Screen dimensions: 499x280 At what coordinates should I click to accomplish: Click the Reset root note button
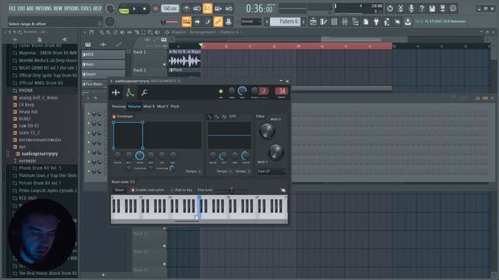tap(119, 190)
